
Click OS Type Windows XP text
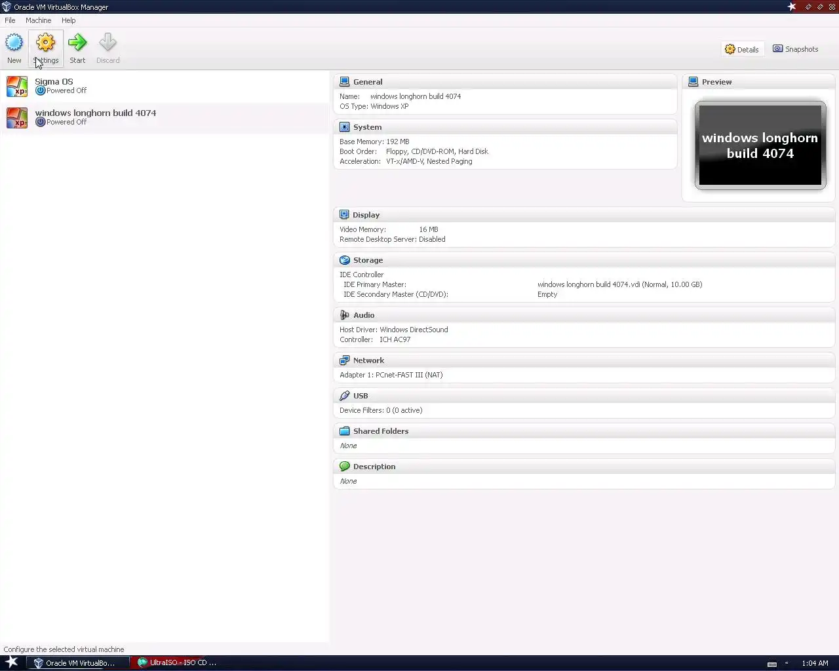(x=374, y=106)
